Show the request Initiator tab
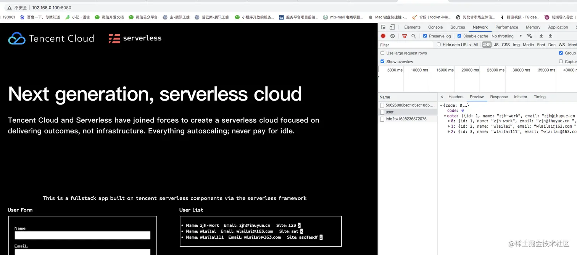The height and width of the screenshot is (255, 577). 521,97
